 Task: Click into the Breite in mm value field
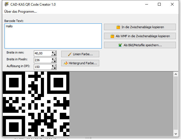pos(42,53)
